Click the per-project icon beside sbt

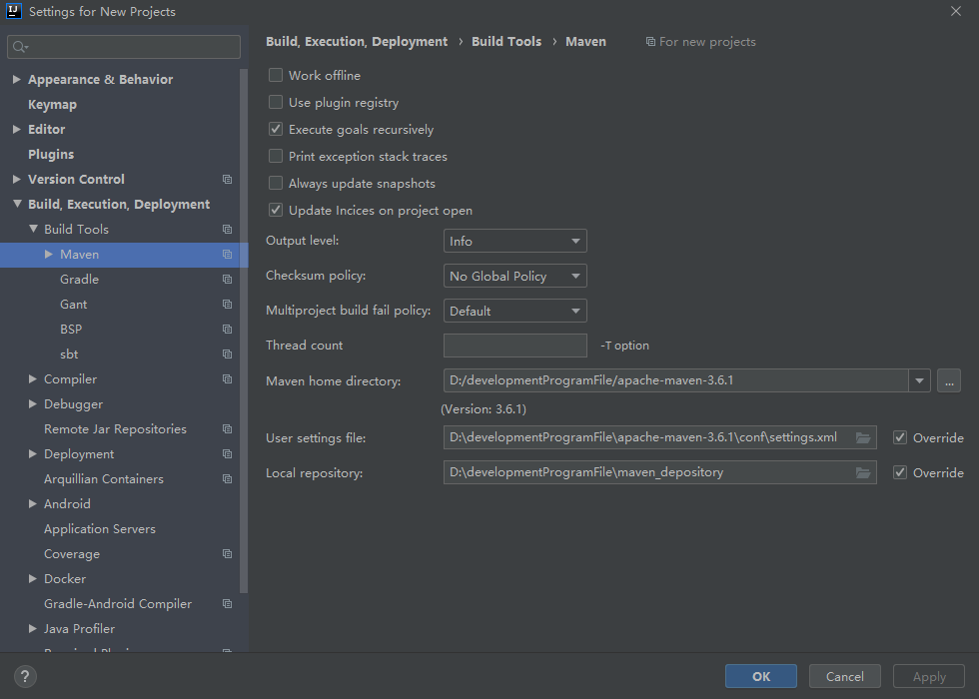click(228, 353)
